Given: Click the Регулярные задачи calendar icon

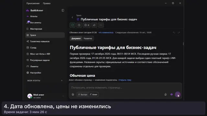Looking at the screenshot, I should click(x=27, y=60).
